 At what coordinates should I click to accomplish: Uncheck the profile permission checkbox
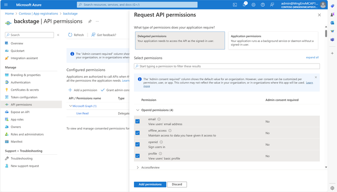pos(137,156)
